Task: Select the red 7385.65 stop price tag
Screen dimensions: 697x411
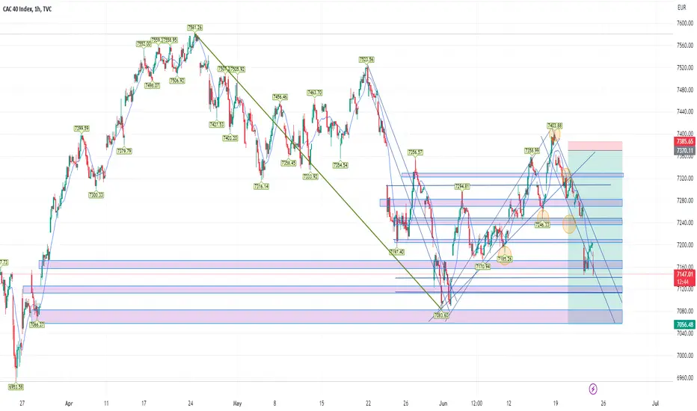Action: [x=684, y=141]
